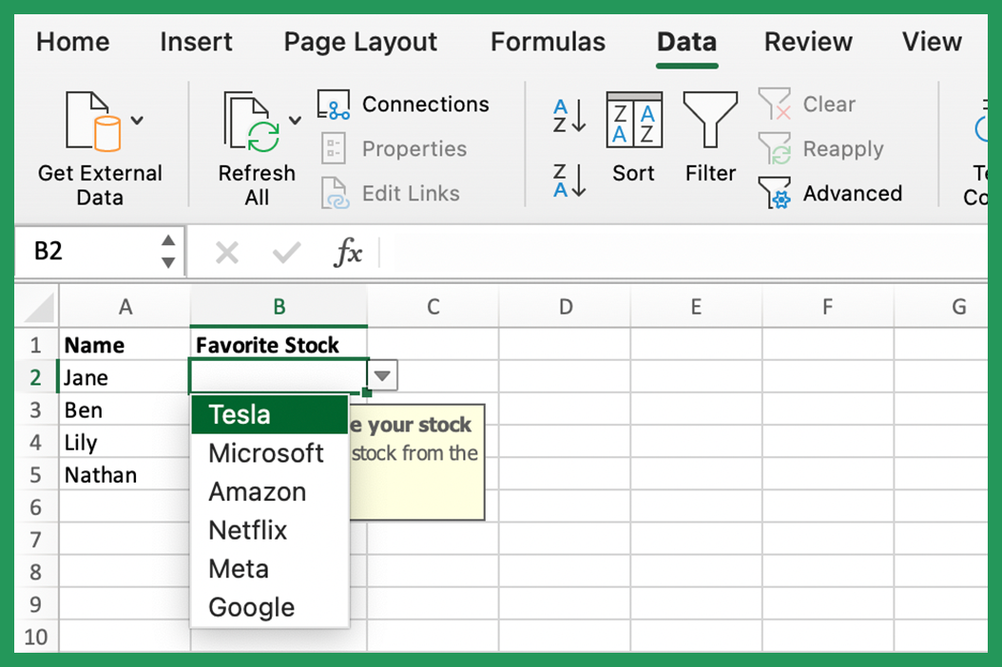The width and height of the screenshot is (1002, 667).
Task: Click the Edit Links icon
Action: point(335,193)
